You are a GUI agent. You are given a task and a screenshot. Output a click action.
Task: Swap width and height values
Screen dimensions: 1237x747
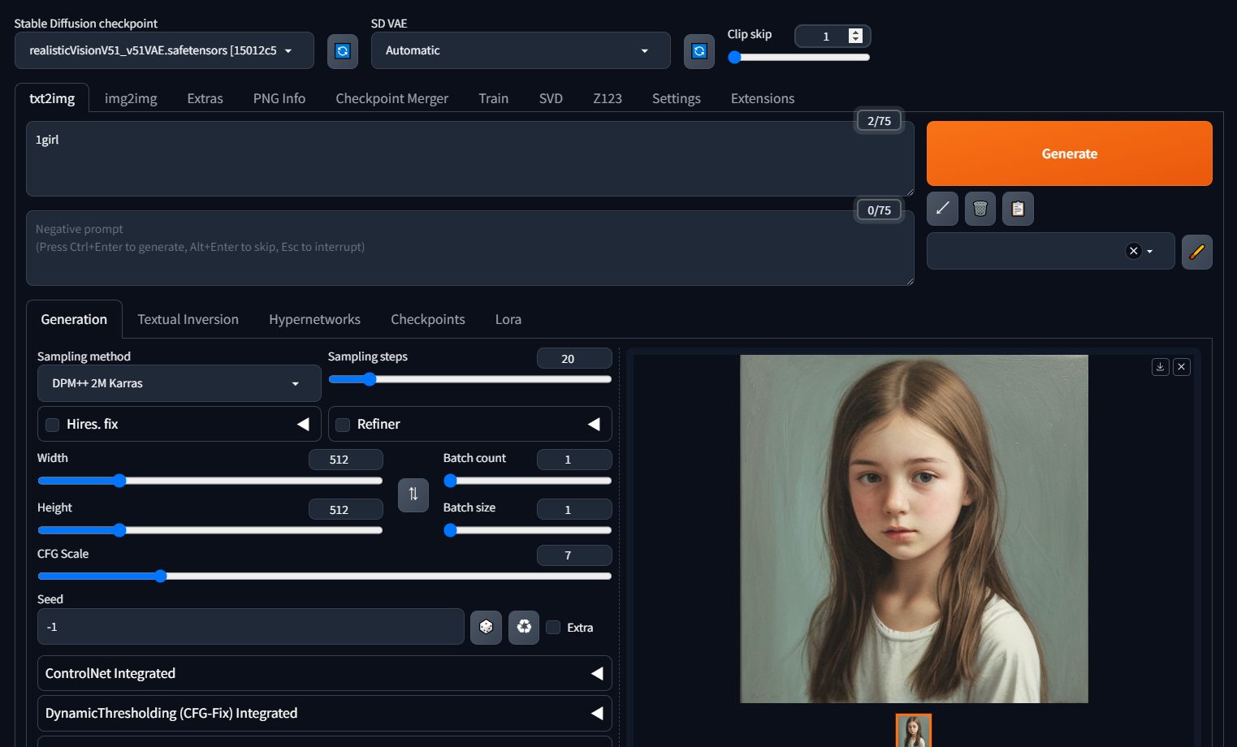pyautogui.click(x=413, y=494)
